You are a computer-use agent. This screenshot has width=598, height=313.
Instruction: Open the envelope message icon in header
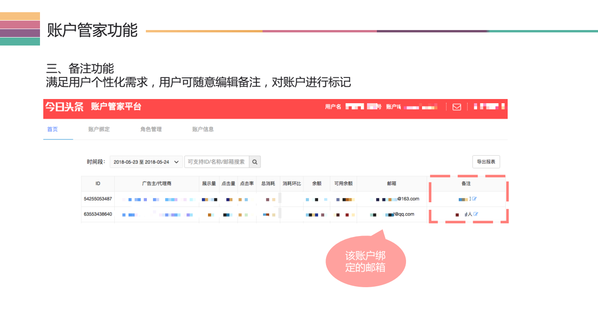click(x=456, y=107)
